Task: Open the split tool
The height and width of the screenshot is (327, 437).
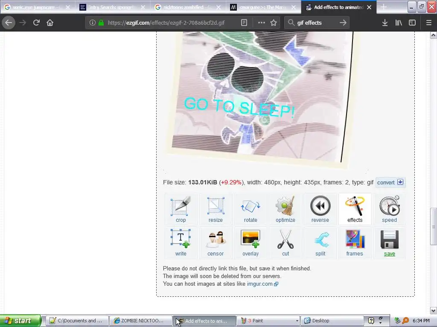Action: point(320,243)
